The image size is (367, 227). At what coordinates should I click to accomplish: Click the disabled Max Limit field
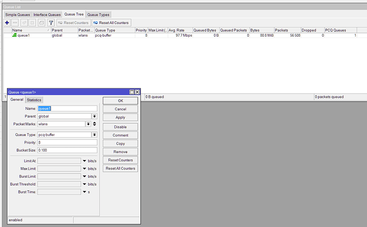pos(59,169)
